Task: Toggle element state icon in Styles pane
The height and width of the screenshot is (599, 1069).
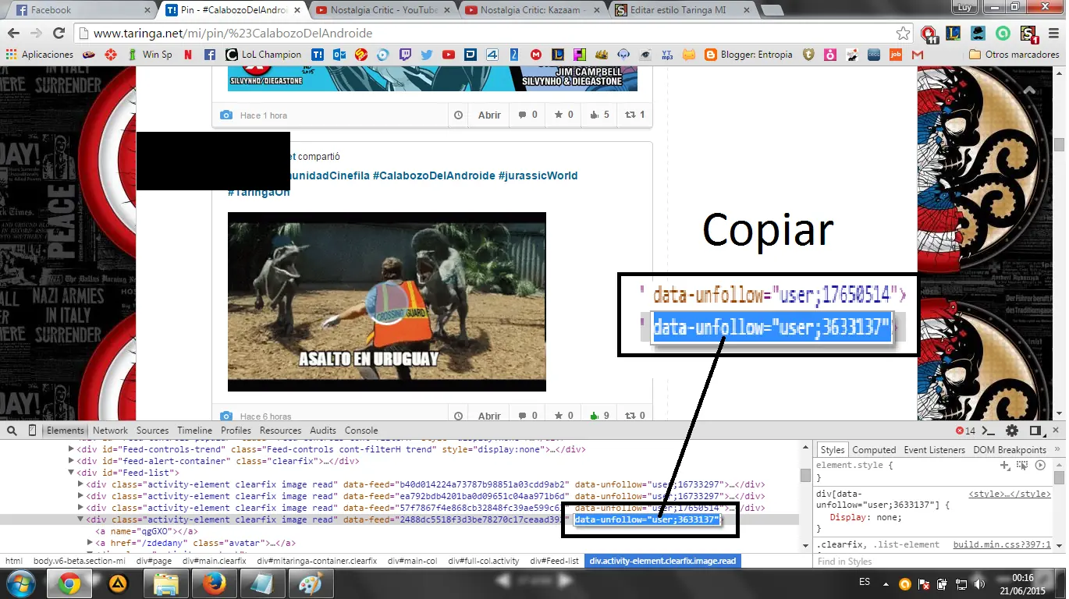Action: [1022, 465]
